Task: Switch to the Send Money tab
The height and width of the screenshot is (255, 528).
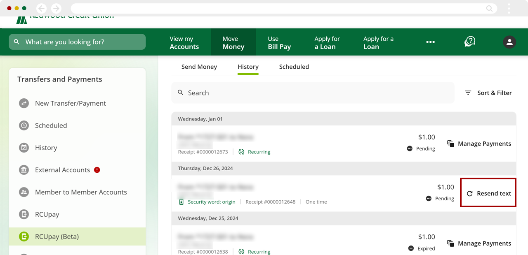Action: click(x=199, y=67)
